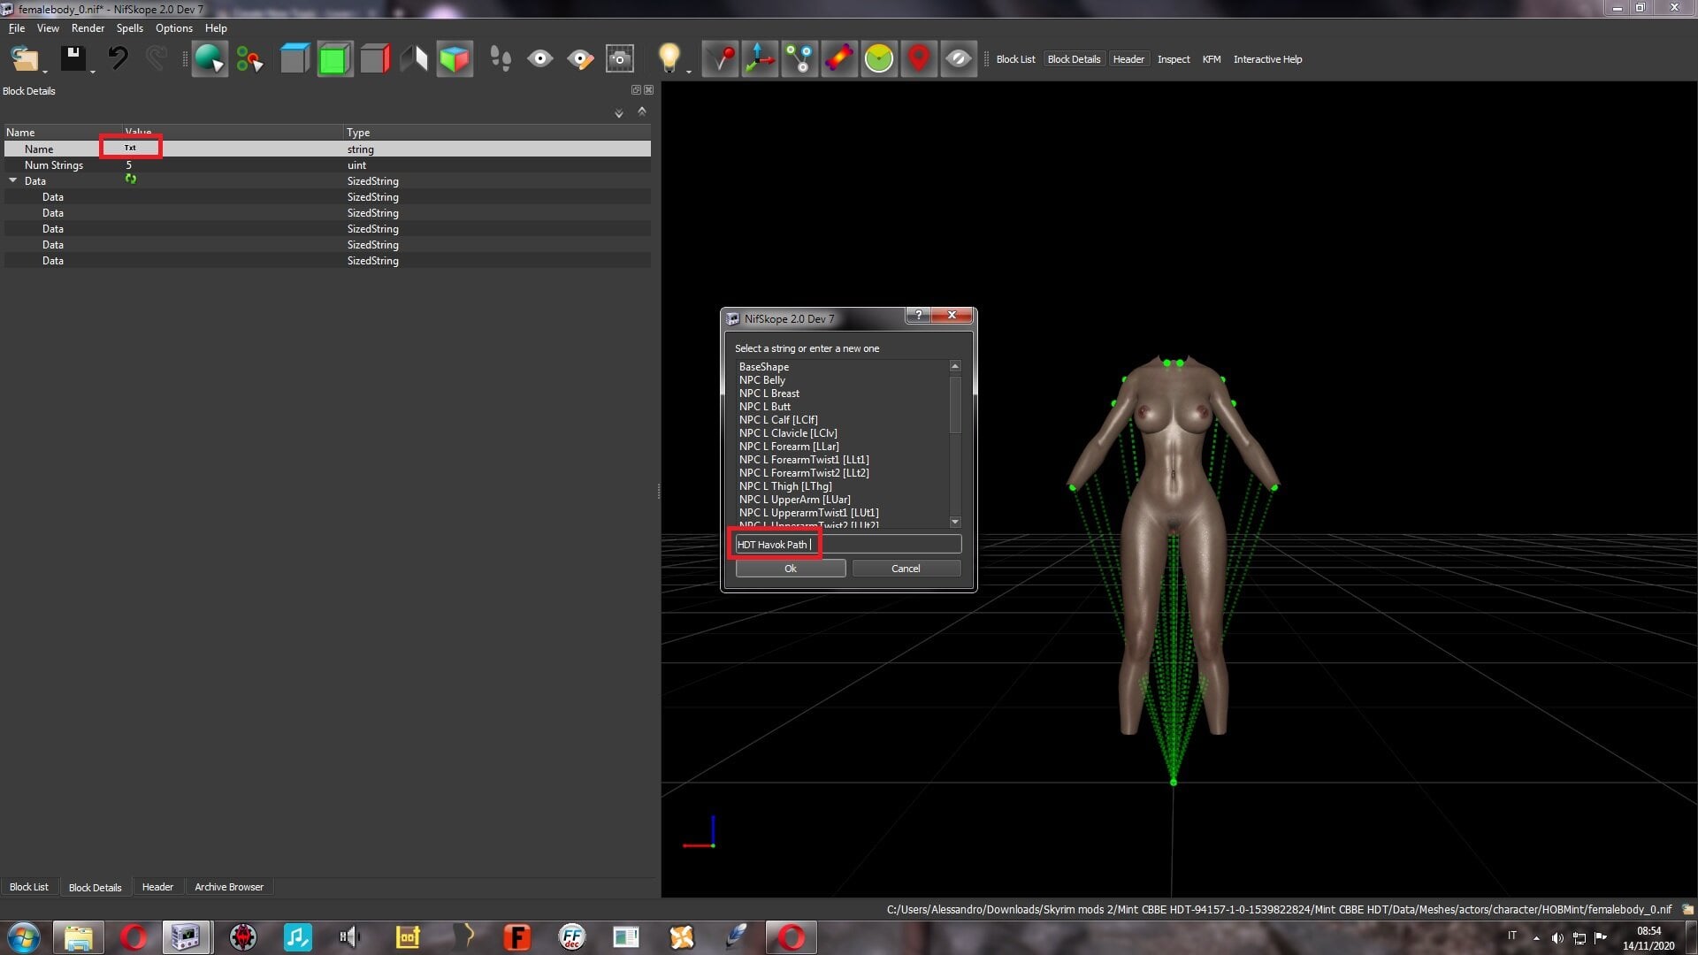
Task: Click the refresh icon on Data row
Action: click(131, 180)
